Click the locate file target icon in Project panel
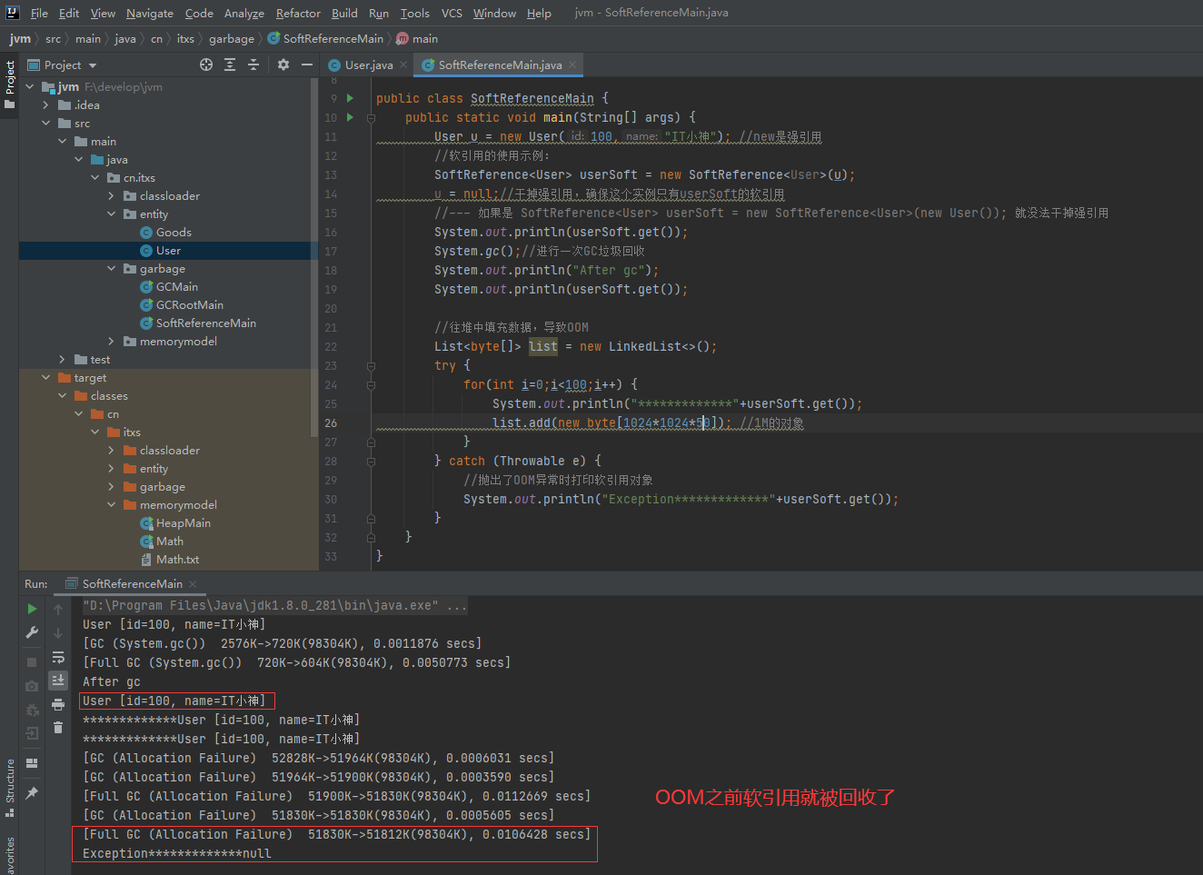1203x875 pixels. 206,65
